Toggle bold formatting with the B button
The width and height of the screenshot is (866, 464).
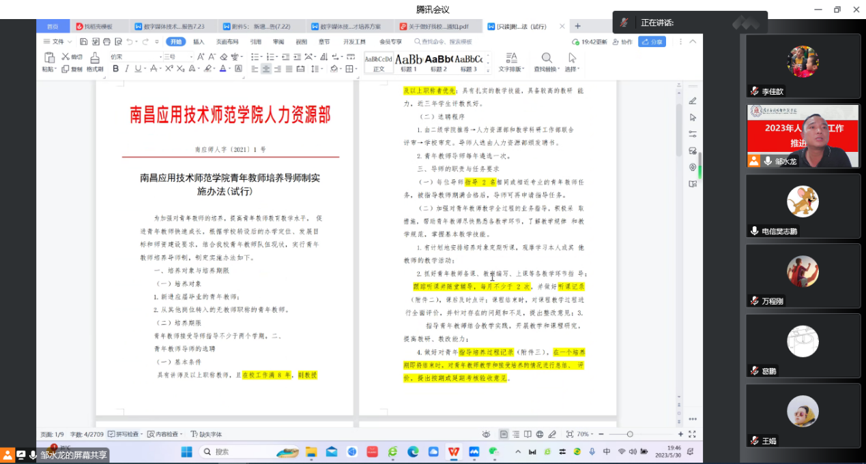(116, 69)
